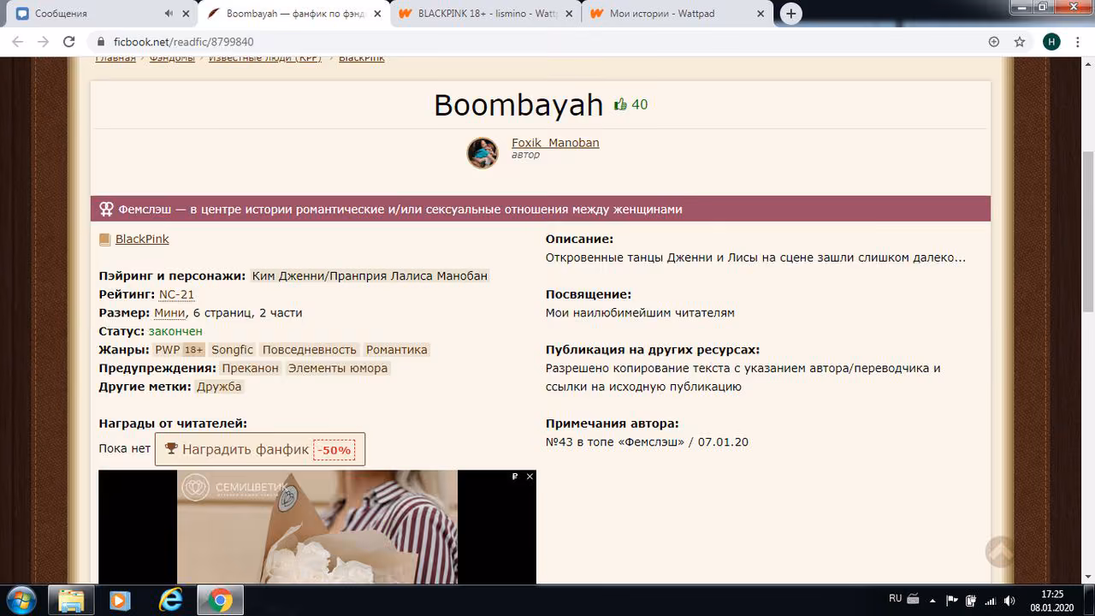Click the book icon beside BlackPink
The image size is (1095, 616).
coord(105,240)
